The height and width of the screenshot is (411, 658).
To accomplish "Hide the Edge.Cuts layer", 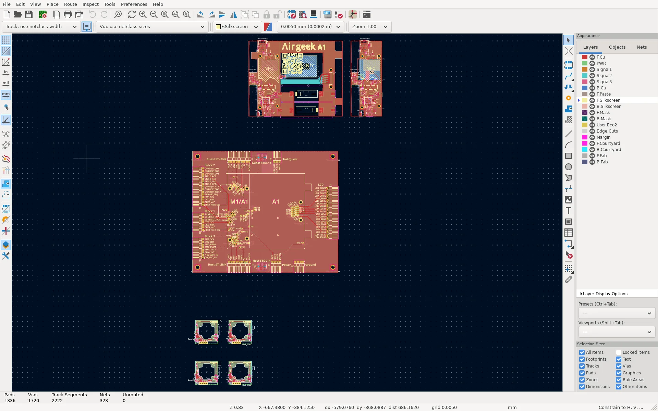I will click(592, 131).
